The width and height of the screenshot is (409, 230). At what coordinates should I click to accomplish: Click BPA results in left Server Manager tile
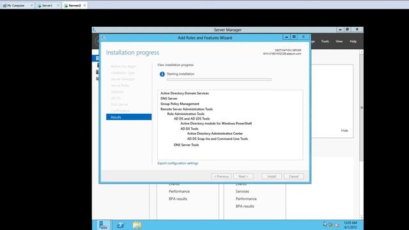178,199
